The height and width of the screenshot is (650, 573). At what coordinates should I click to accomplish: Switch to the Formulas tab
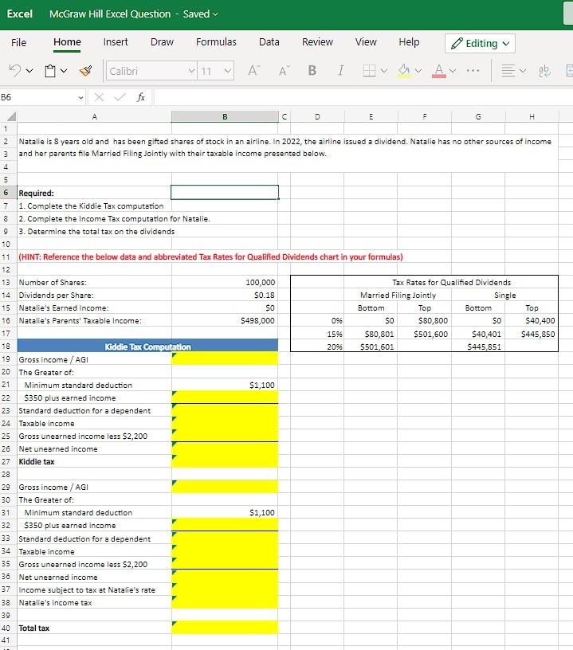pyautogui.click(x=216, y=42)
